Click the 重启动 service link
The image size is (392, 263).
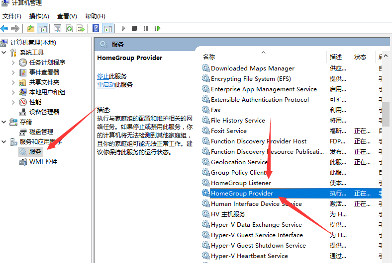106,85
